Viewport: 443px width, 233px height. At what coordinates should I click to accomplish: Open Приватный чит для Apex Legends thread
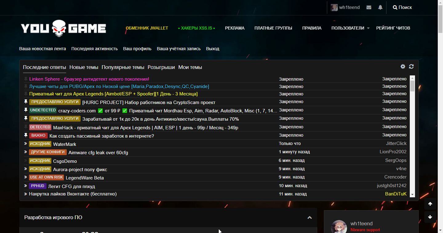pos(114,94)
